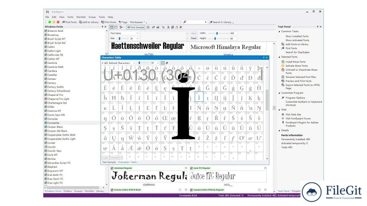Toggle the Font Sample view button
367x206 pixels.
(x=136, y=27)
